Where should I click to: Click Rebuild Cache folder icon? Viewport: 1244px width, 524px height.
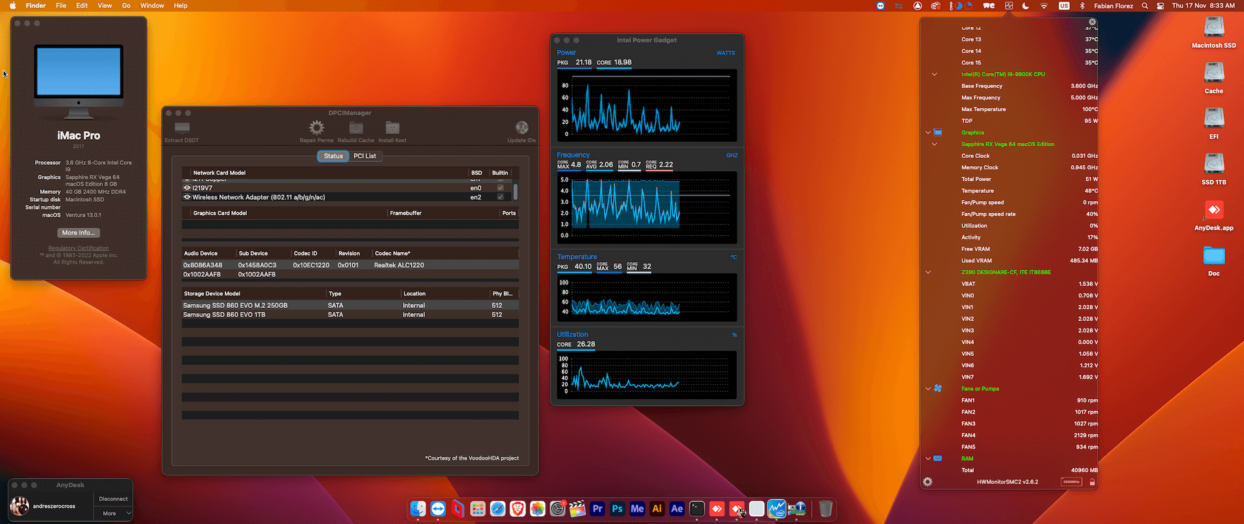[x=356, y=127]
